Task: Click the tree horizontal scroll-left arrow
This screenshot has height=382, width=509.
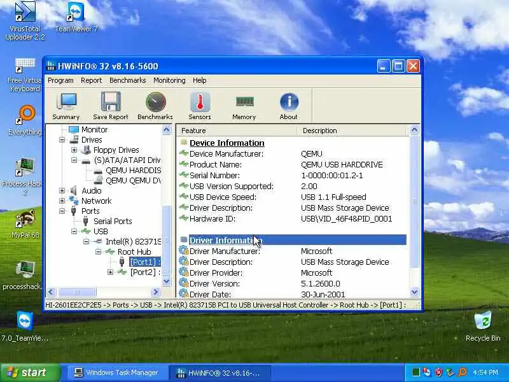Action: 52,292
